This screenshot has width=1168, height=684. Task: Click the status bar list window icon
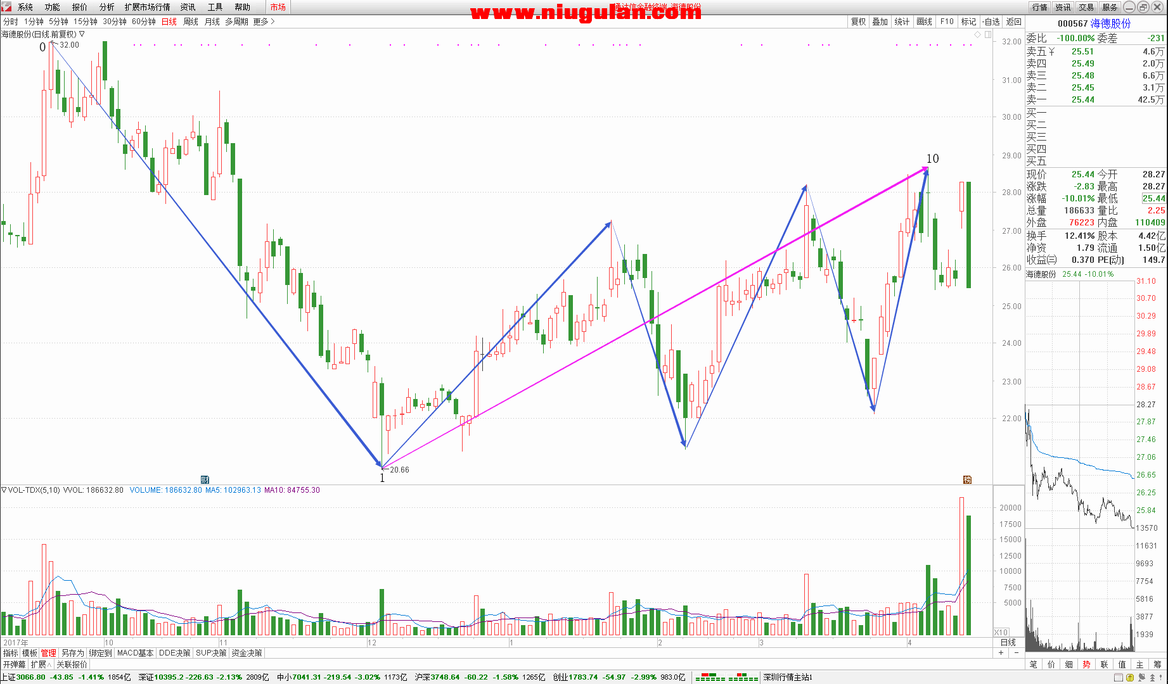[x=1119, y=678]
